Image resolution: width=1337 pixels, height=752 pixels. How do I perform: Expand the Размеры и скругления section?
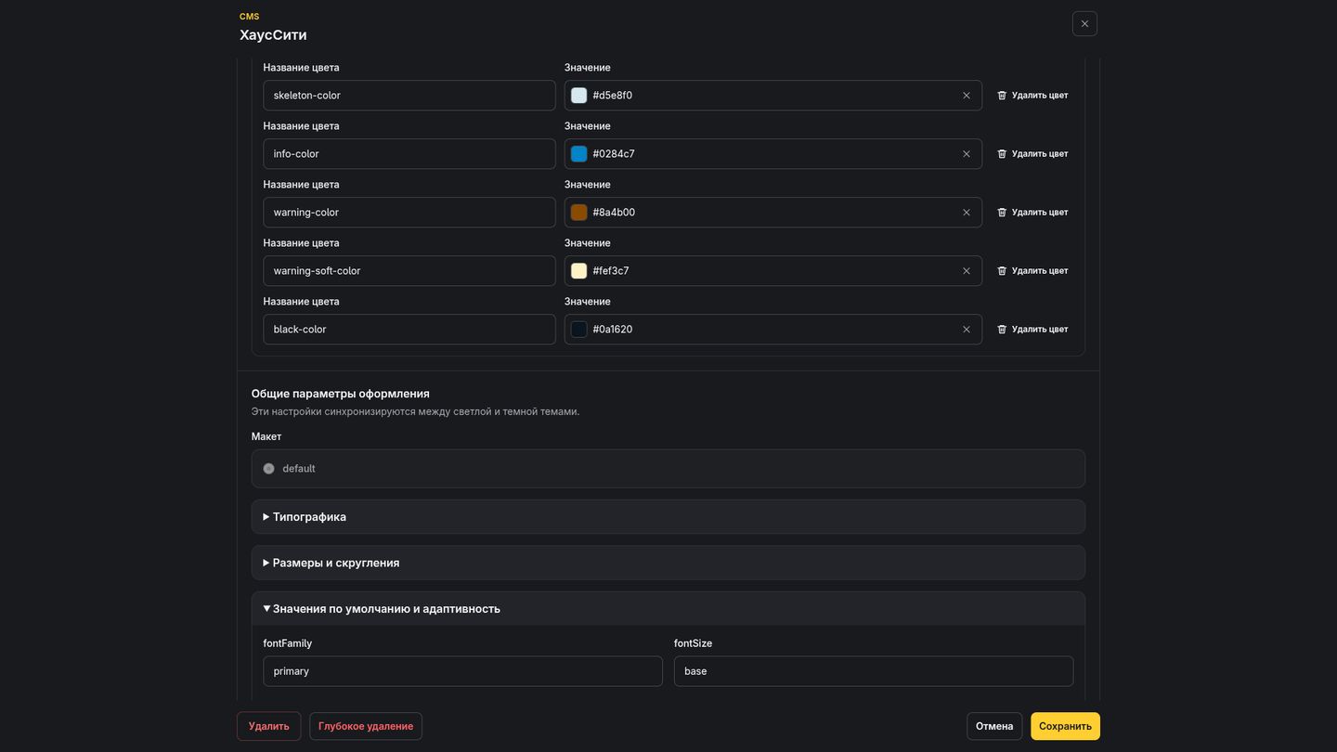pyautogui.click(x=668, y=563)
